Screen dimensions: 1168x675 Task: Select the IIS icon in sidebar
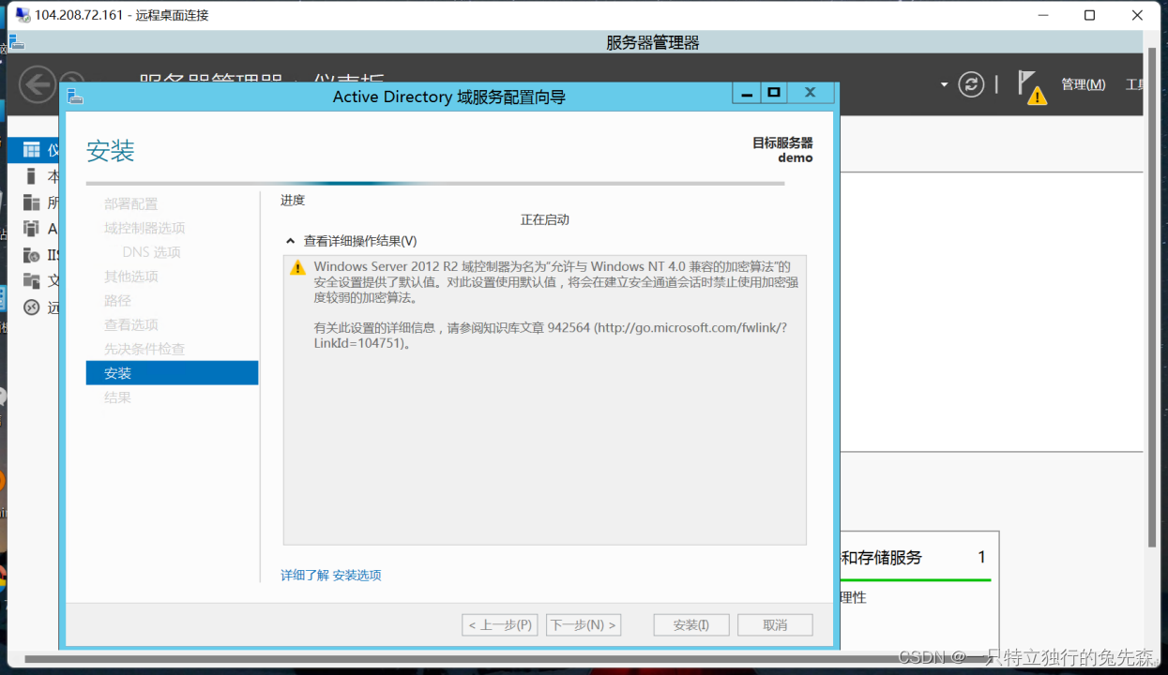[32, 255]
